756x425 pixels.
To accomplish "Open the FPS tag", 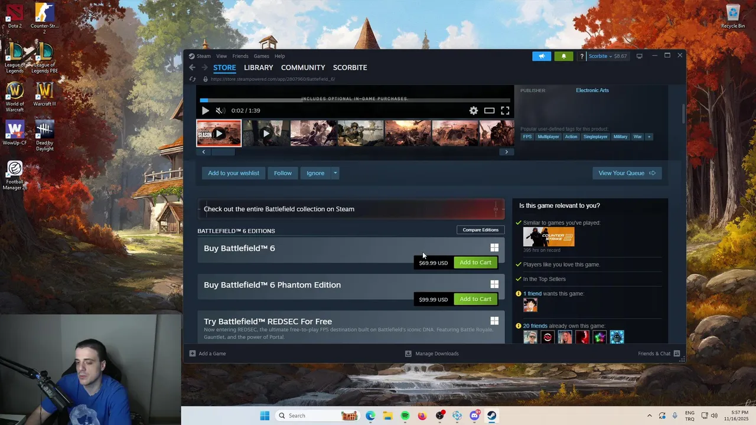I will coord(527,137).
